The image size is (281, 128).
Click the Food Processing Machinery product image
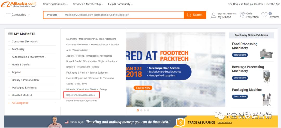pos(266,53)
